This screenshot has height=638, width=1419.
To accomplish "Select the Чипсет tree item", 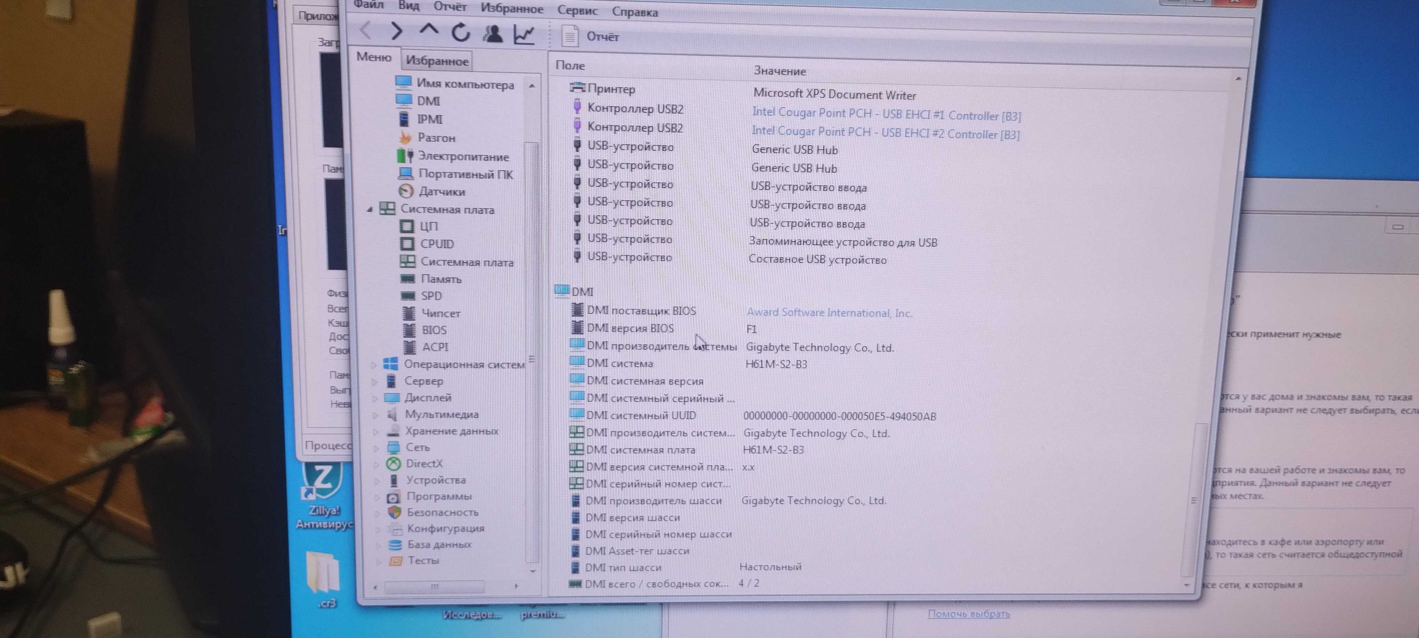I will (431, 313).
